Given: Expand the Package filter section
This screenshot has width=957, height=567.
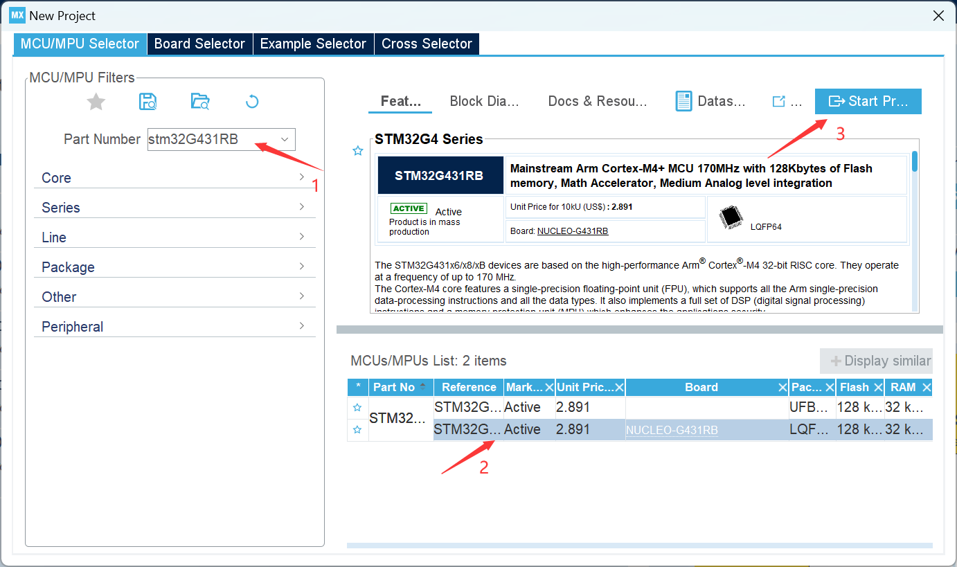Looking at the screenshot, I should (175, 267).
